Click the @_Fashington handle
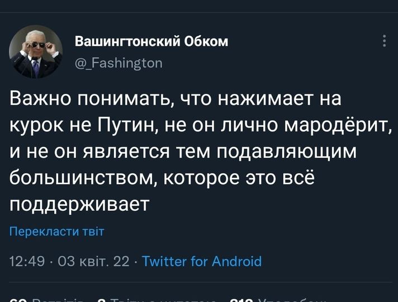The height and width of the screenshot is (302, 398). (119, 63)
